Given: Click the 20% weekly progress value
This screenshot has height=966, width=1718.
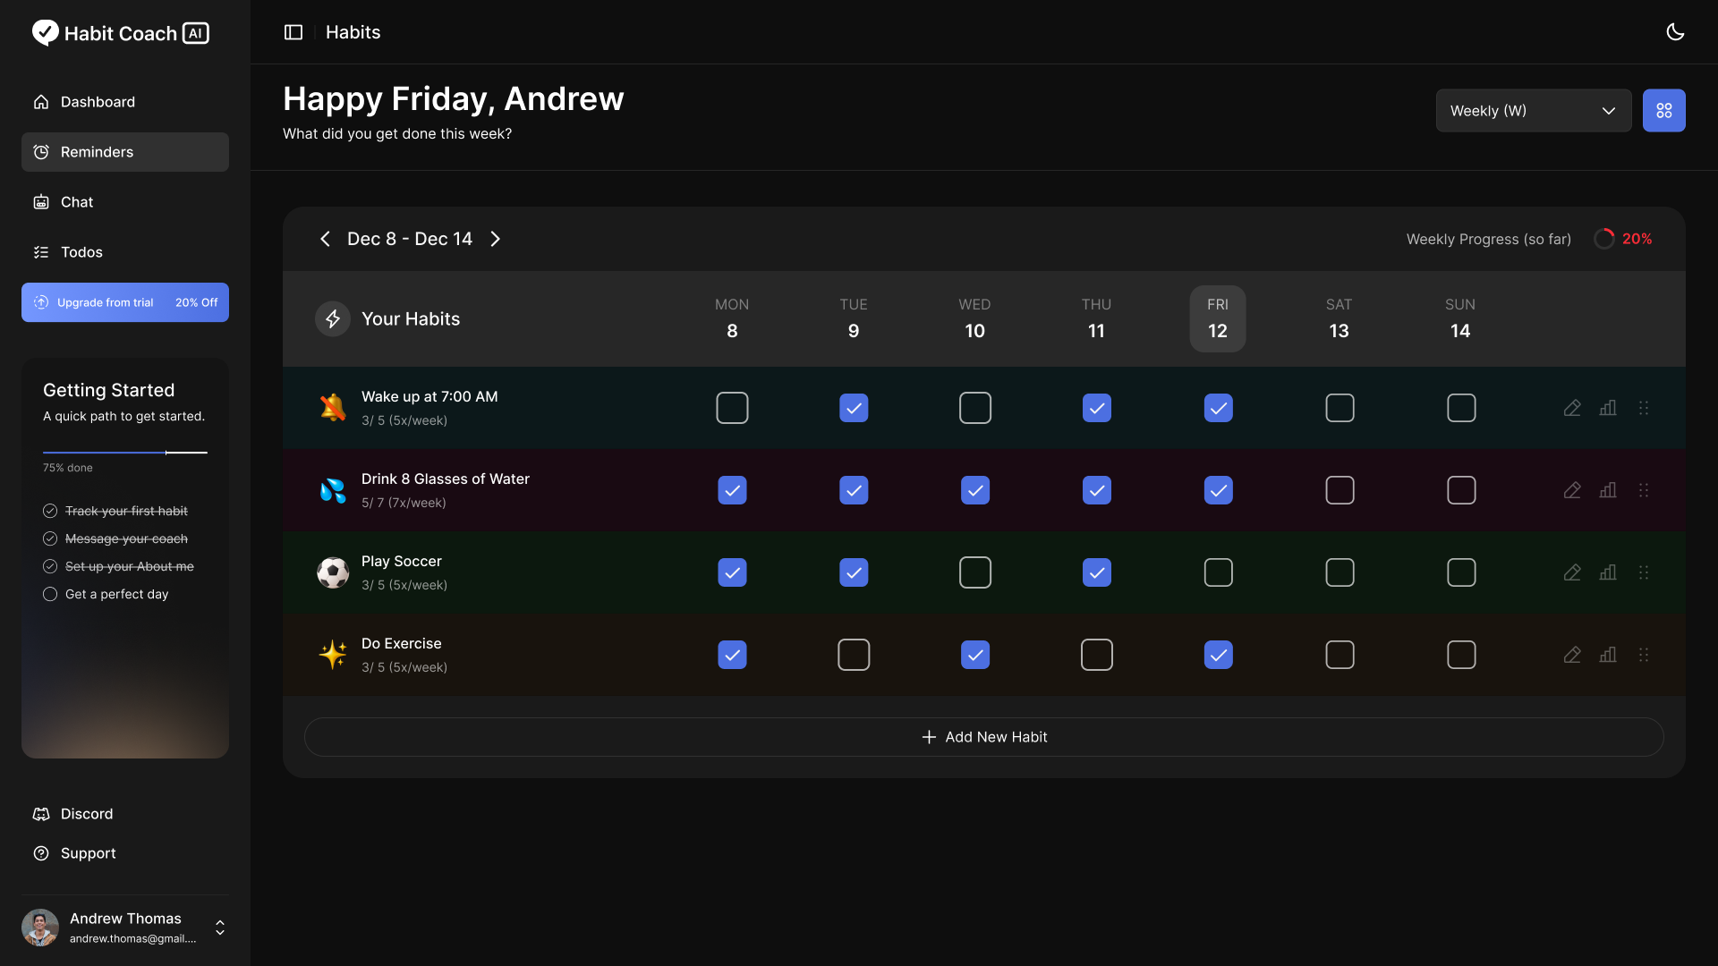Looking at the screenshot, I should (x=1637, y=239).
